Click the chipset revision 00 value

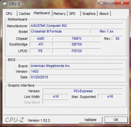tap(117, 39)
